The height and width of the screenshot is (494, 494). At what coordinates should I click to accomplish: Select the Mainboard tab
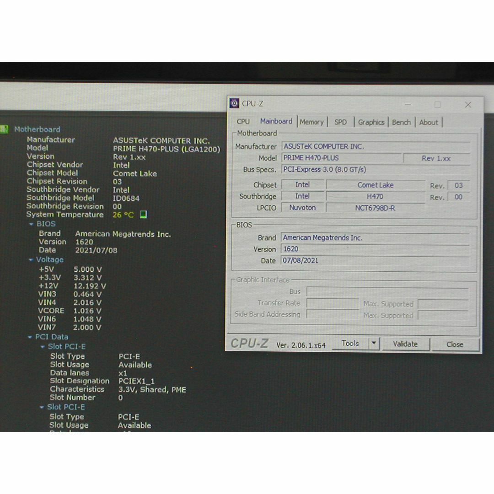click(x=276, y=121)
